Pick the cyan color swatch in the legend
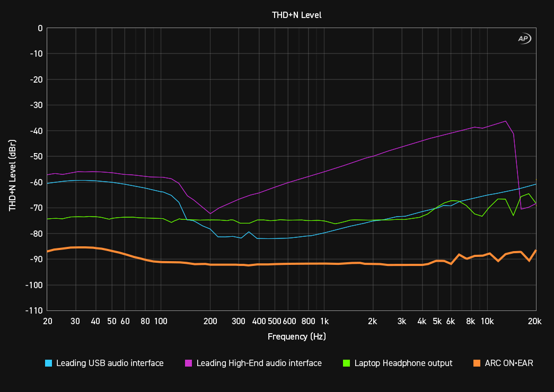 [49, 363]
